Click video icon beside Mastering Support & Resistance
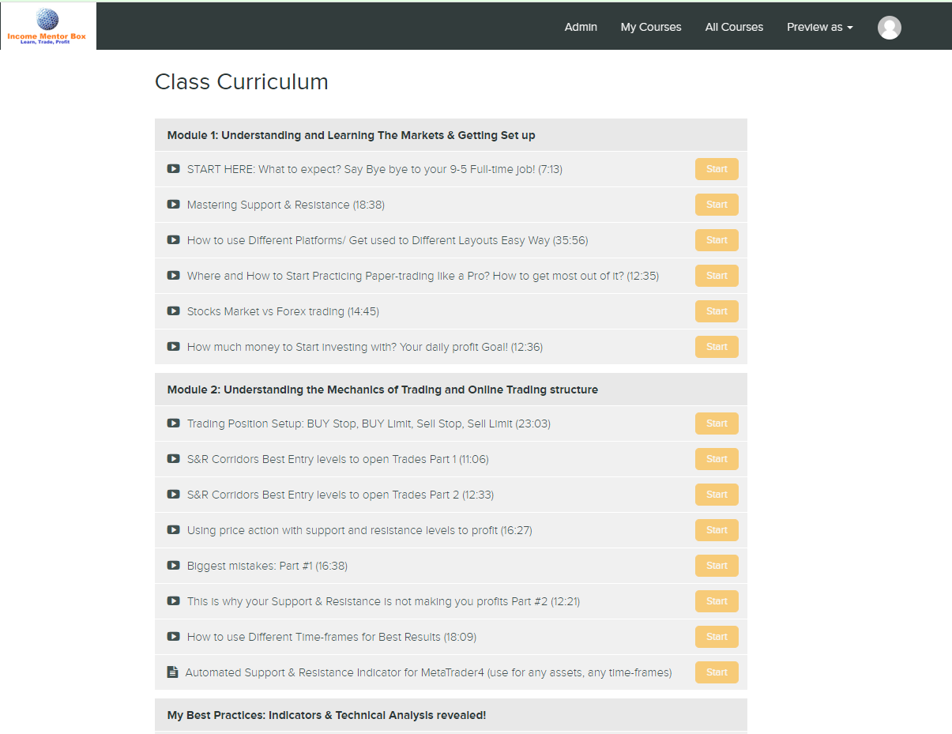 pos(174,205)
